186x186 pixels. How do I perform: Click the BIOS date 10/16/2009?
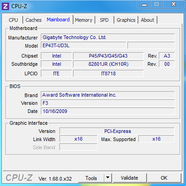[108, 111]
